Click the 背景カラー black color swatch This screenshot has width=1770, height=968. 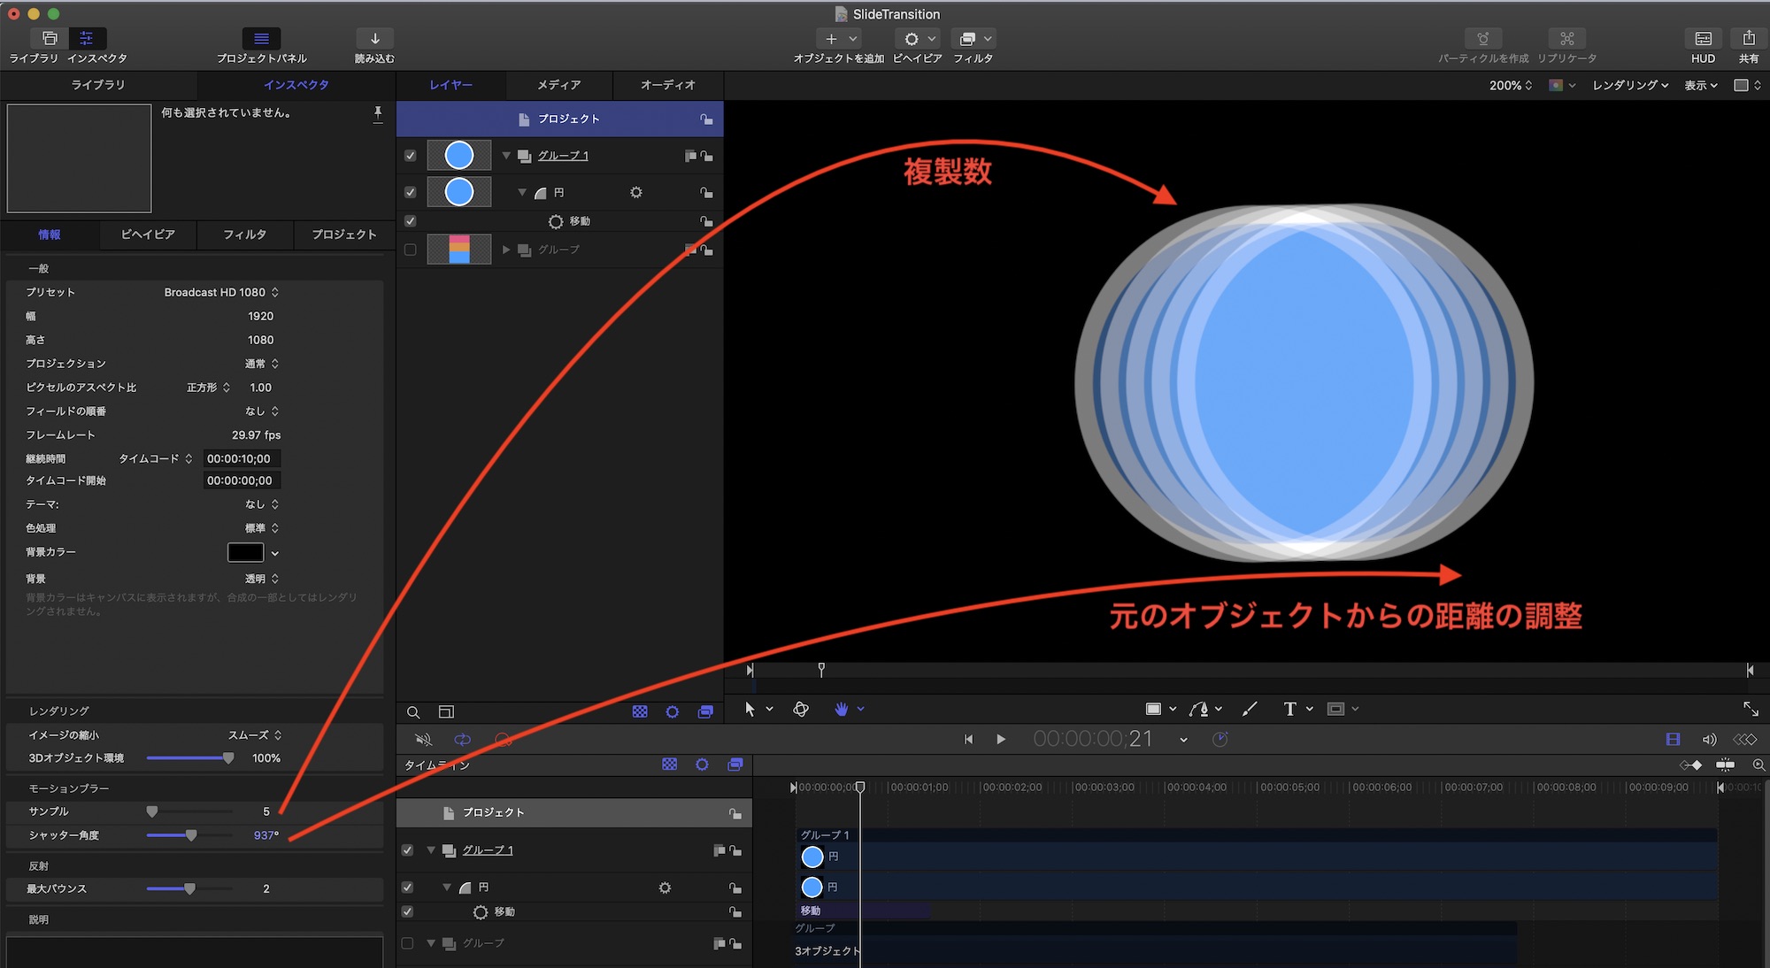246,553
